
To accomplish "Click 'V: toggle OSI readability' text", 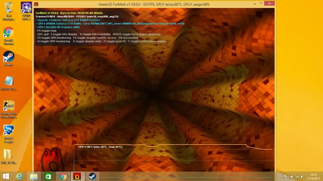I will (x=95, y=34).
